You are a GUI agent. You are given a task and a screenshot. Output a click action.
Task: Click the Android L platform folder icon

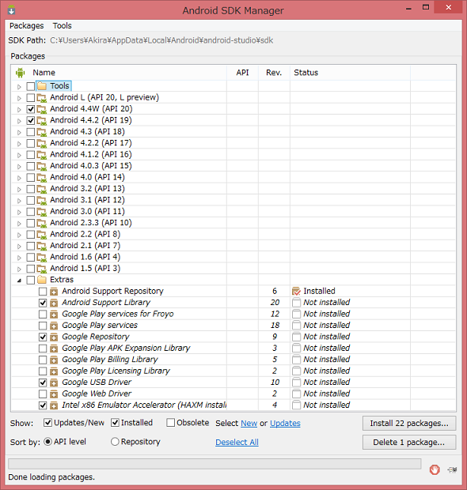click(42, 98)
